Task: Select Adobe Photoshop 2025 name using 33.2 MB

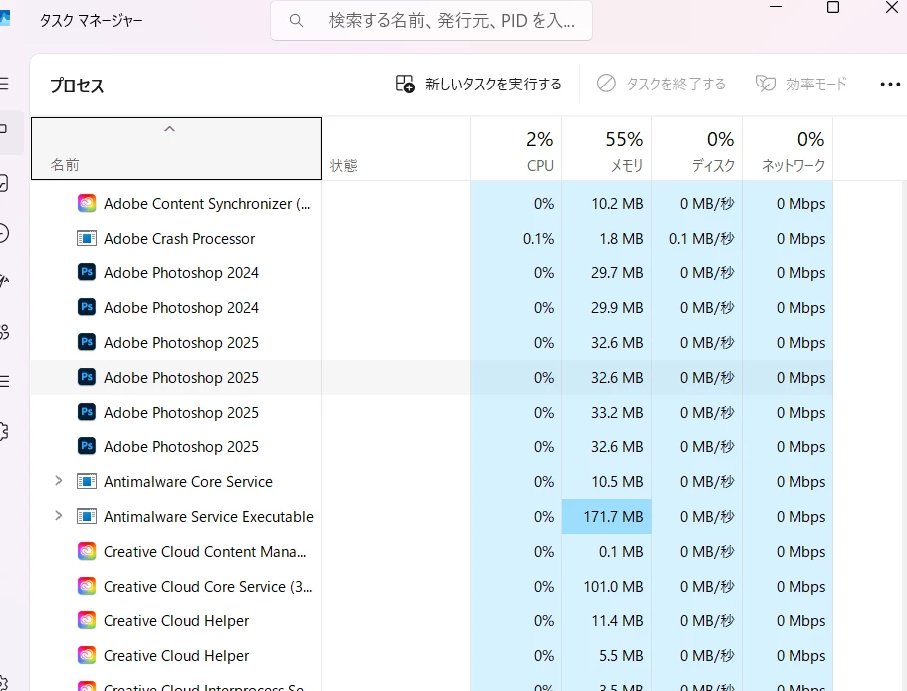Action: (x=180, y=412)
